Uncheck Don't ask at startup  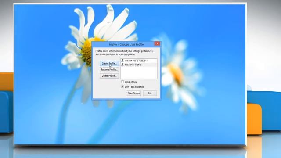122,87
